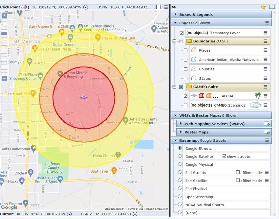Collapse the Basemap section
Screen dimensions: 279x219
coord(176,140)
